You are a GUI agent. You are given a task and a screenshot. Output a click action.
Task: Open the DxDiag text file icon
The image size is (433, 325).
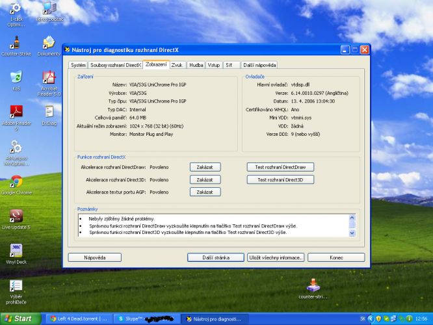click(x=49, y=116)
